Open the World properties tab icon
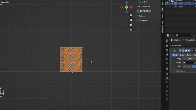Viewport: 196px width, 110px height. click(x=167, y=63)
